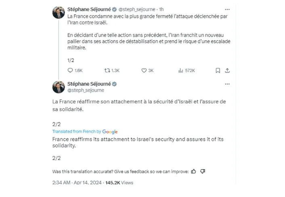Bookmark the first tweet
The image size is (285, 197).
[218, 70]
